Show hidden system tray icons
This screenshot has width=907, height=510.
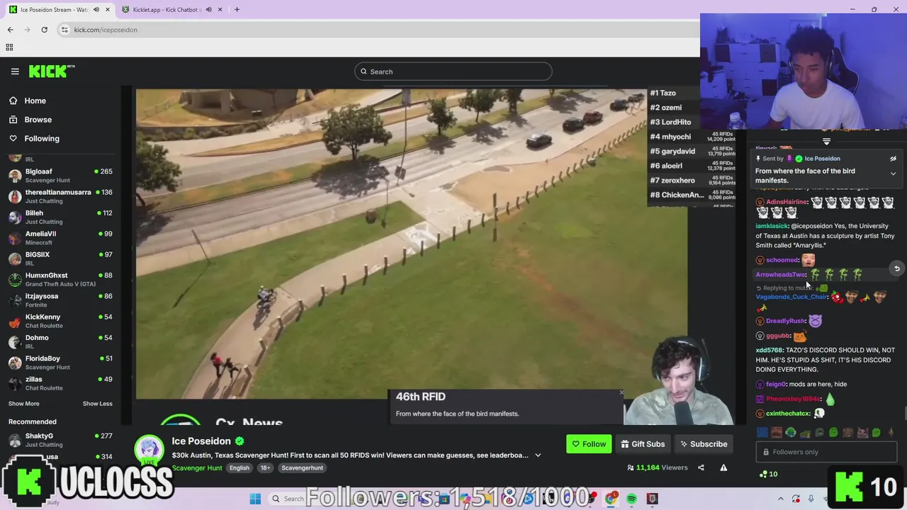(x=781, y=499)
